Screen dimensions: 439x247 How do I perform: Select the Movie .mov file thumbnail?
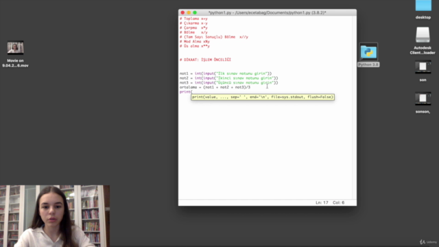pos(15,48)
